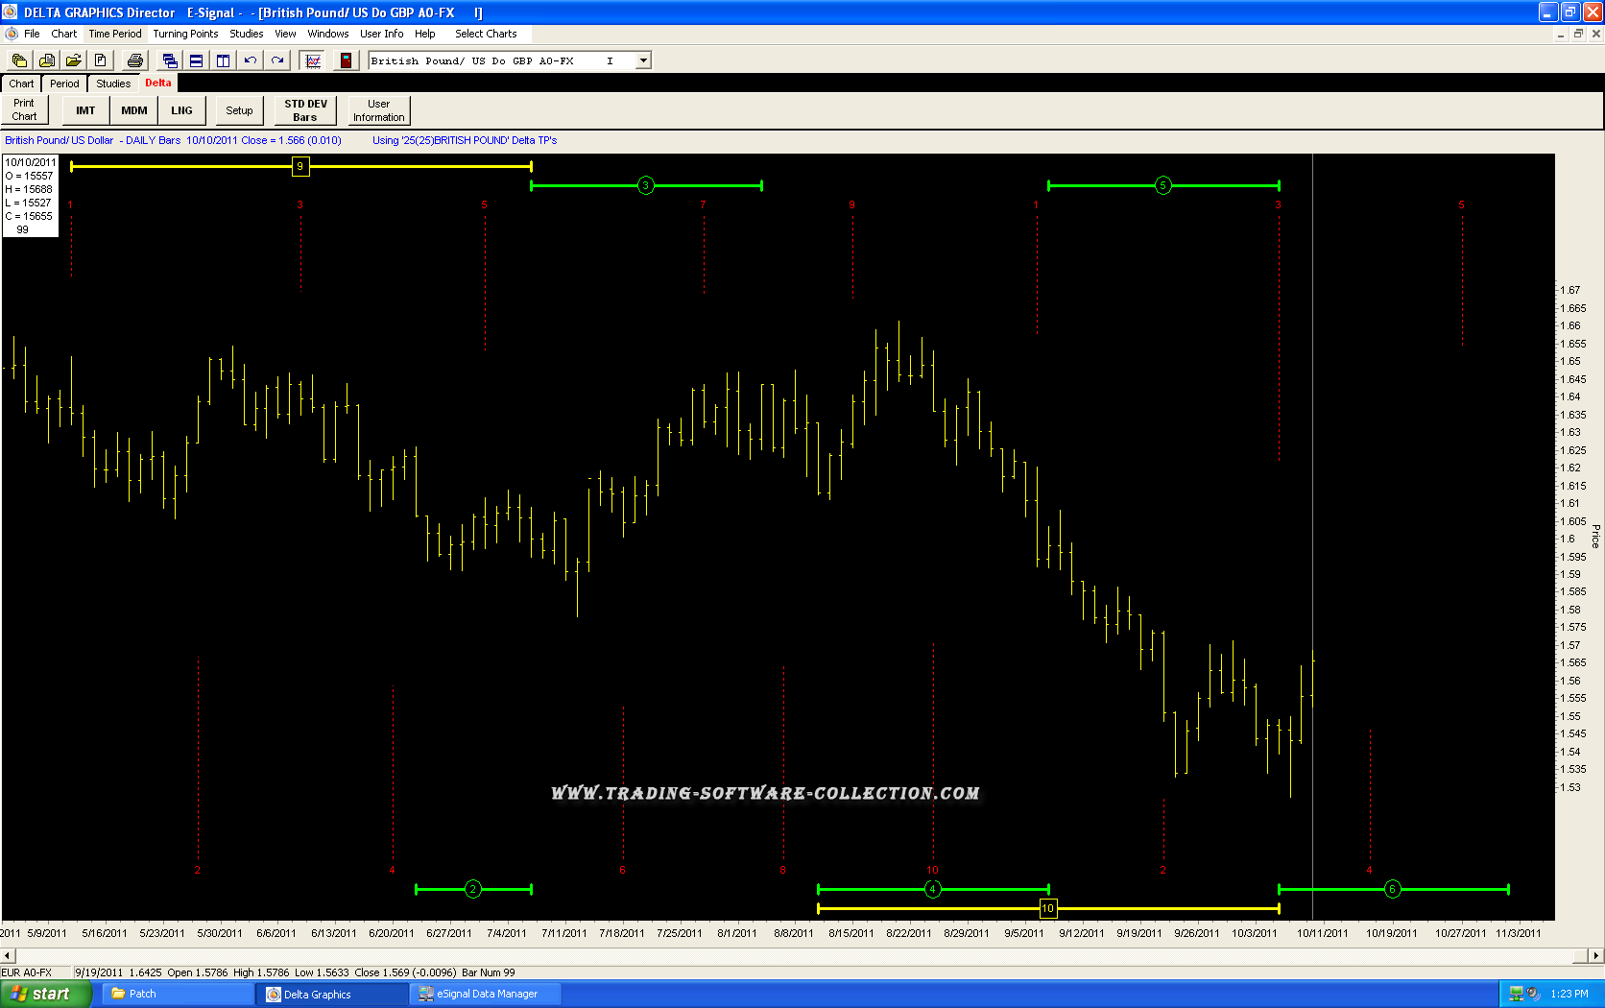1605x1008 pixels.
Task: Click the redo arrow icon
Action: pyautogui.click(x=277, y=60)
